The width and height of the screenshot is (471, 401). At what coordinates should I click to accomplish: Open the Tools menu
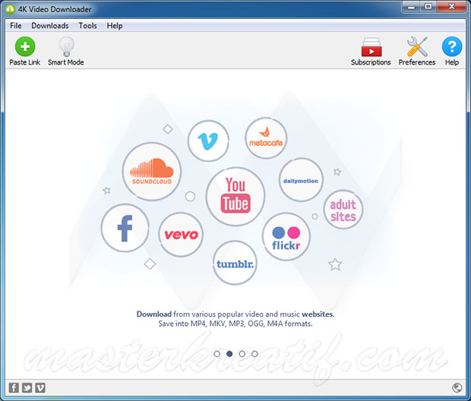87,26
